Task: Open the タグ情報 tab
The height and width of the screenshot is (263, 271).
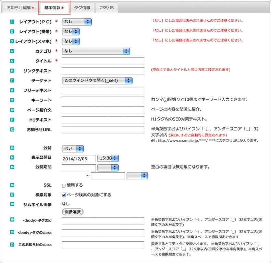Action: coord(82,8)
